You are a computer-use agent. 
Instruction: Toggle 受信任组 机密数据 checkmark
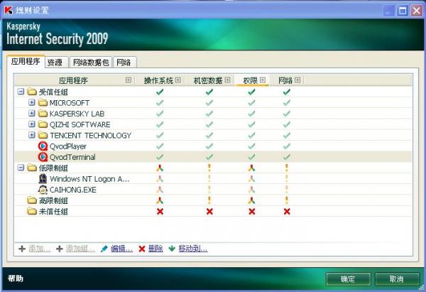coord(209,92)
